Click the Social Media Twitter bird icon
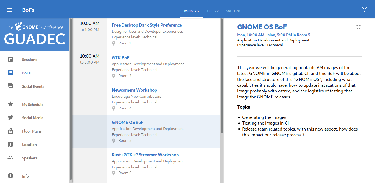Screen dimensions: 375x183 click(10, 117)
